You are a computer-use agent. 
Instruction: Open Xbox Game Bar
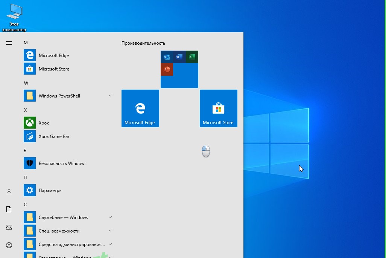point(54,136)
